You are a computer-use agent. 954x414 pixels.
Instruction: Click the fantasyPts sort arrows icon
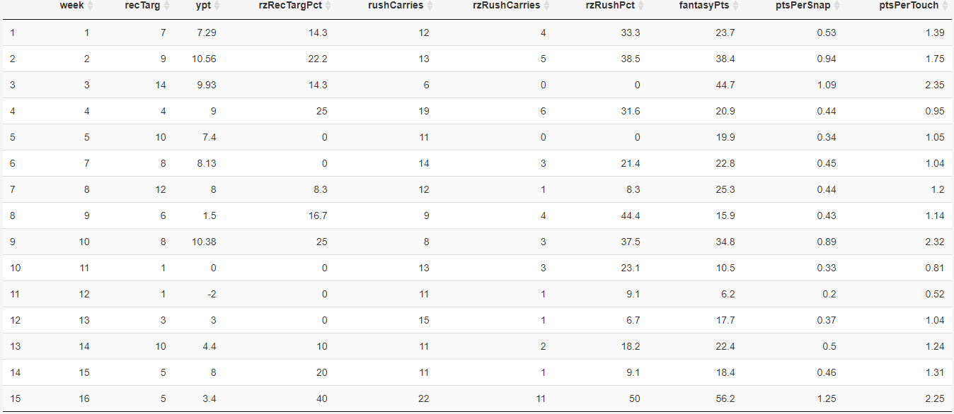tap(735, 6)
